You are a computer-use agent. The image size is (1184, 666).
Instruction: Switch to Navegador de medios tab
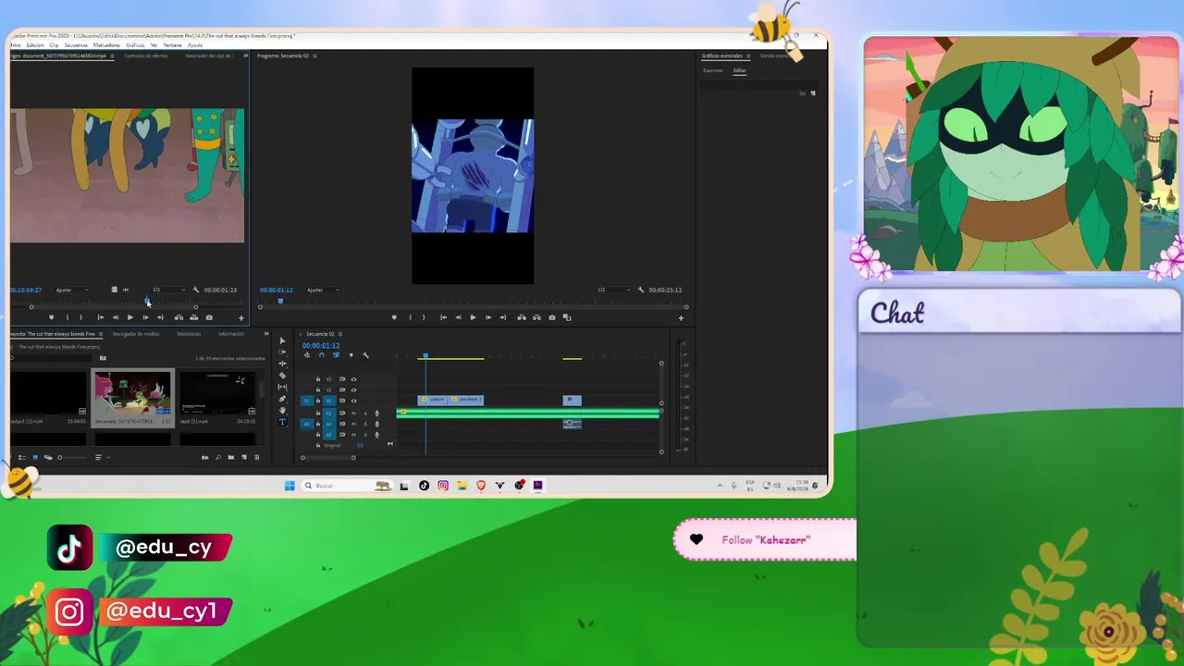[x=136, y=334]
